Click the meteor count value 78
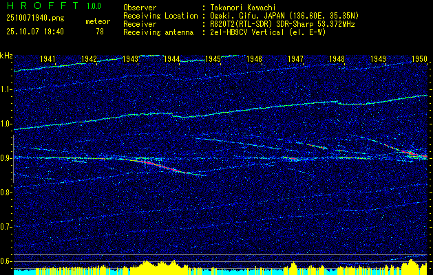This screenshot has width=433, height=275. pos(100,32)
